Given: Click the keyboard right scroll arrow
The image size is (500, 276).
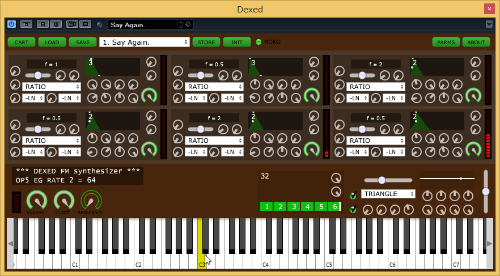Looking at the screenshot, I should click(489, 244).
